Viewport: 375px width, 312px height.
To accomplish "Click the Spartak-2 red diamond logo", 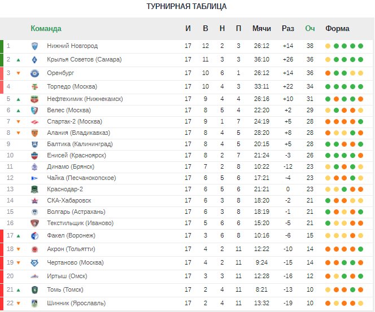I will click(34, 122).
